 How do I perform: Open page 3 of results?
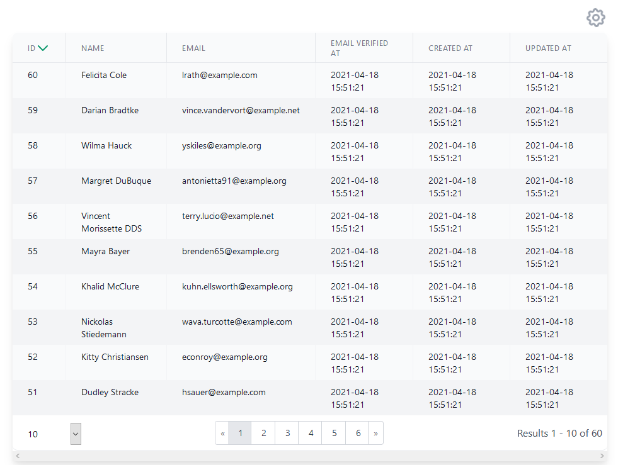click(x=287, y=433)
